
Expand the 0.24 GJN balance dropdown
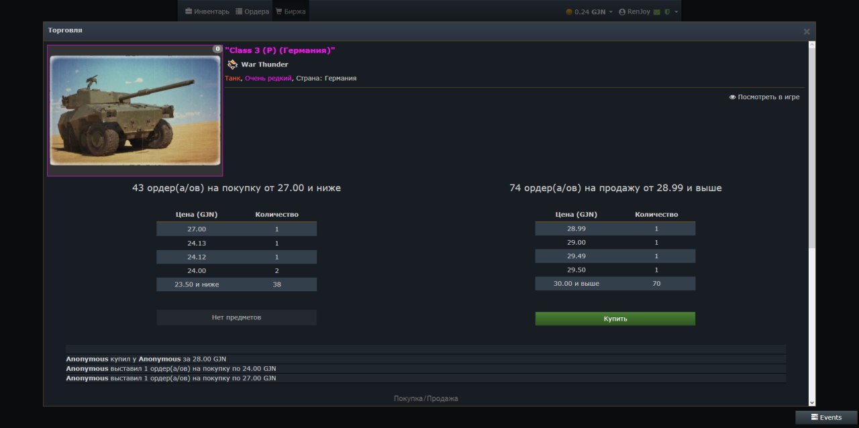pos(589,11)
